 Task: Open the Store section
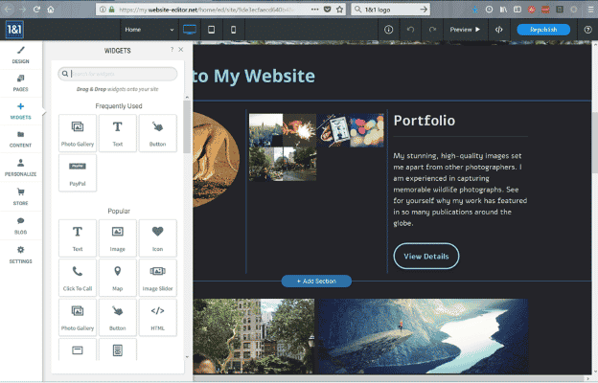(20, 196)
